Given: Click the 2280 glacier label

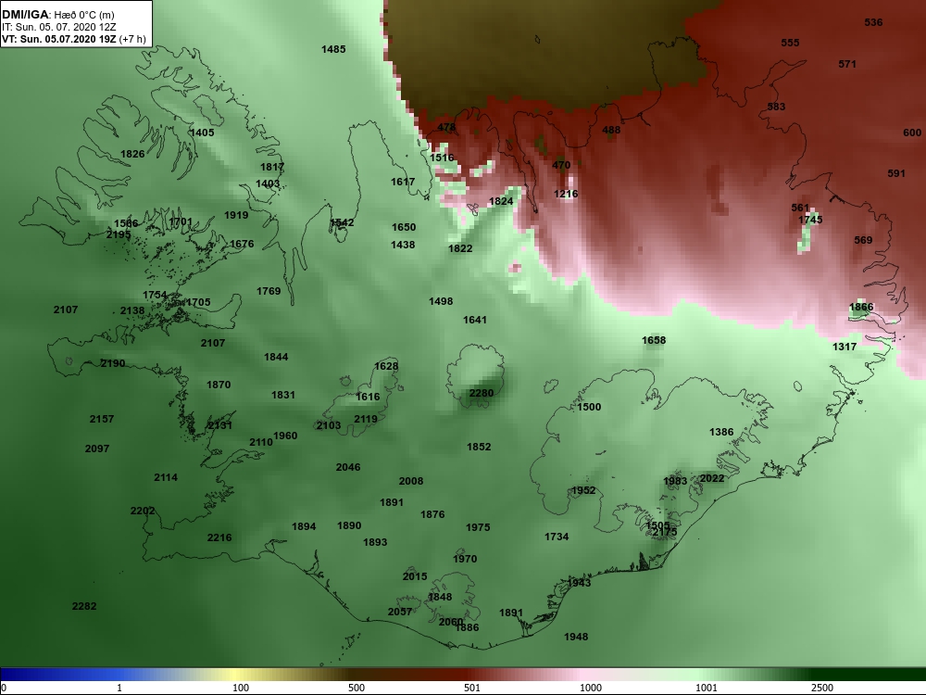Looking at the screenshot, I should [482, 393].
